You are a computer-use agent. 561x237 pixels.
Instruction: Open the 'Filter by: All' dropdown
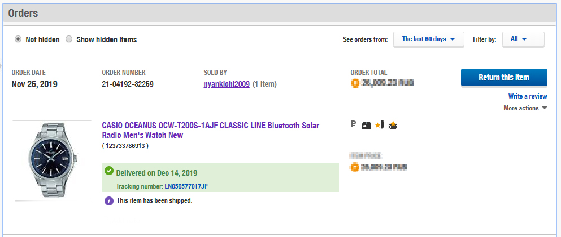point(523,39)
